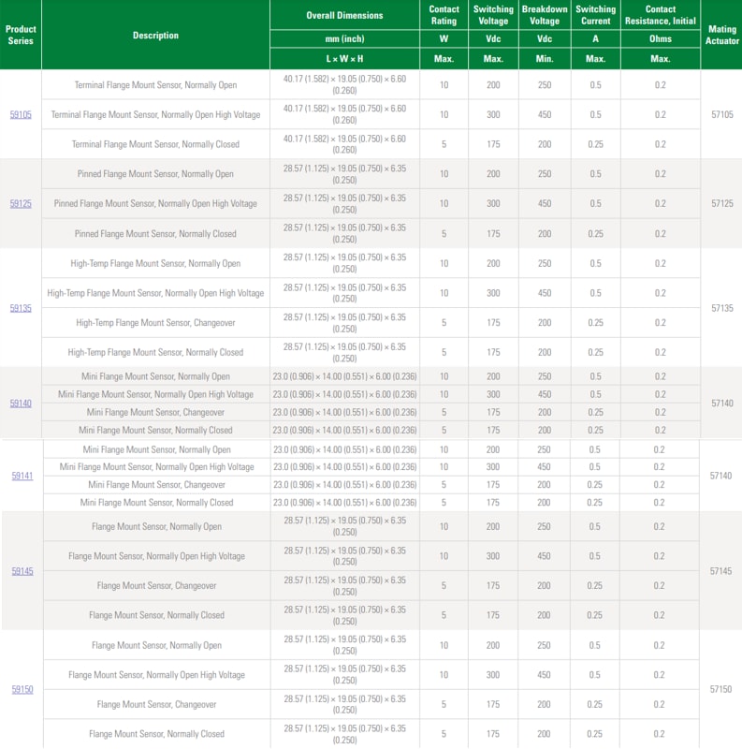Viewport: 742px width, 749px height.
Task: Select 'High-Temp Flange Mount Sensor, Changeover' description
Action: [155, 323]
